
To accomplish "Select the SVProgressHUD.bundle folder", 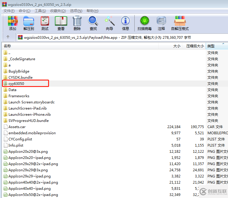I will point(26,120).
